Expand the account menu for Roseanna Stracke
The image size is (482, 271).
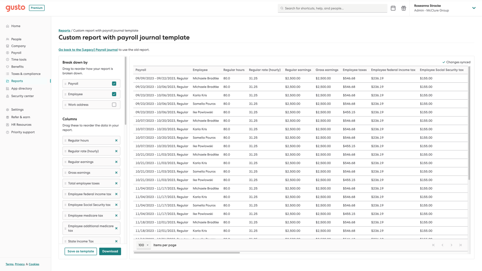474,8
